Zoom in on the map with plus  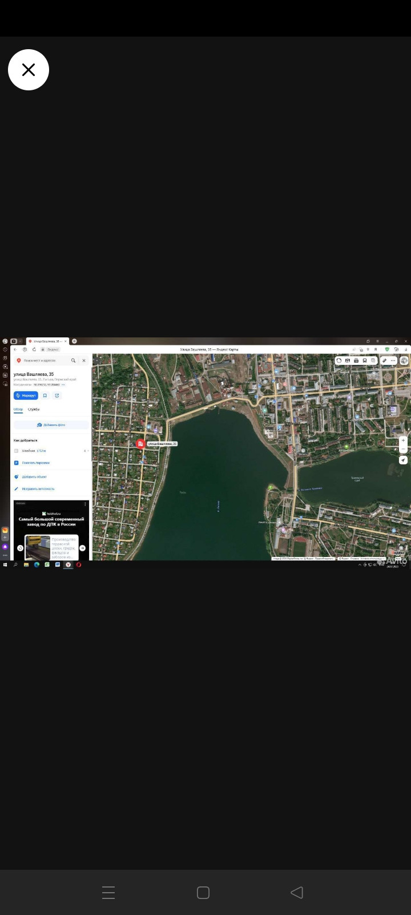click(403, 440)
